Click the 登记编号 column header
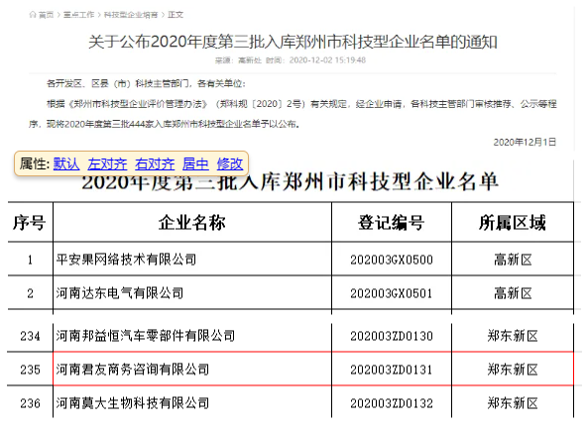 (x=392, y=223)
